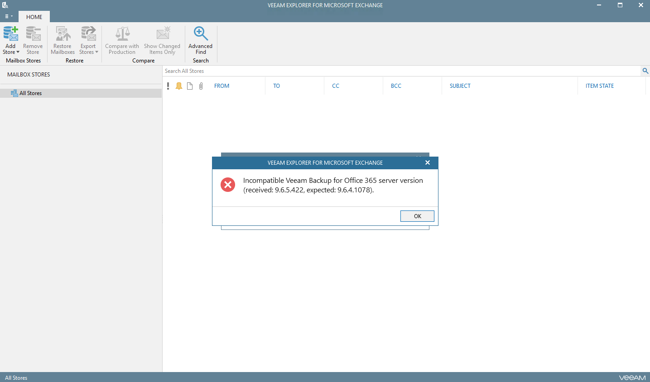Viewport: 650px width, 382px height.
Task: Sort by the importance exclamation column
Action: point(168,86)
